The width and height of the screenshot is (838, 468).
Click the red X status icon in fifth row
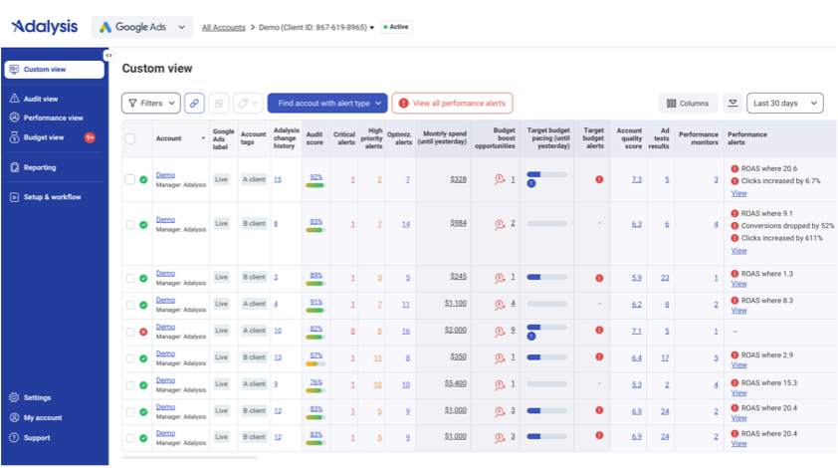point(143,331)
